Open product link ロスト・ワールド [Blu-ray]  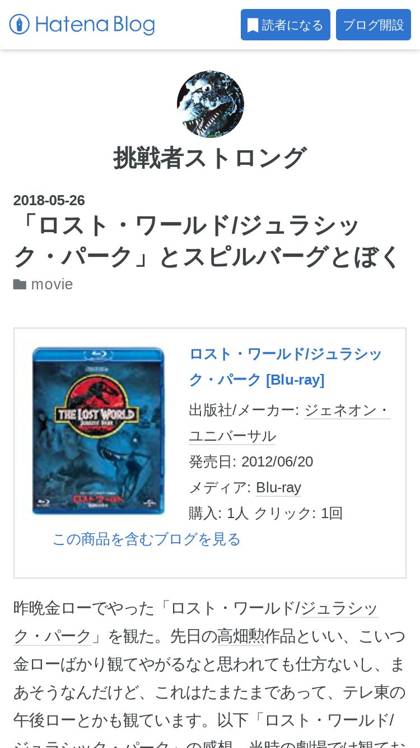tap(286, 367)
